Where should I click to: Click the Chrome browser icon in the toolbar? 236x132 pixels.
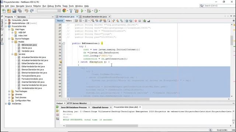tap(64, 11)
